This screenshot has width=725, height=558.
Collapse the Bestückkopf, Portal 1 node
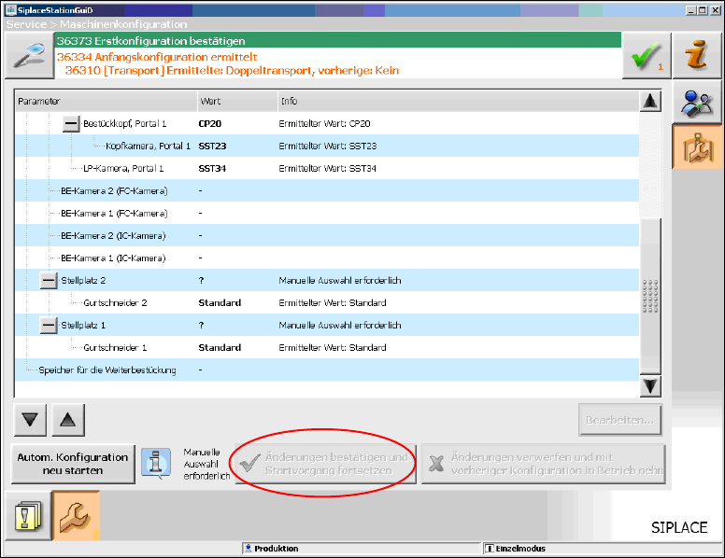(71, 124)
